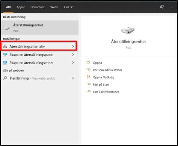Choose Öppna filsökväg

(x=104, y=77)
